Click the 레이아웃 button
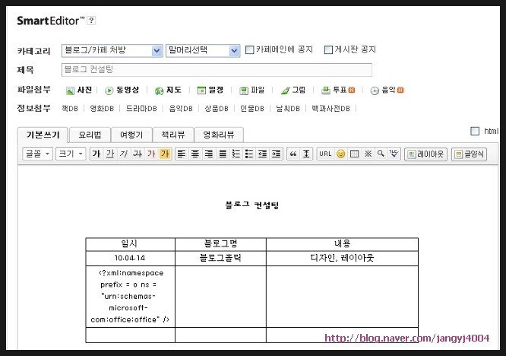 coord(425,154)
